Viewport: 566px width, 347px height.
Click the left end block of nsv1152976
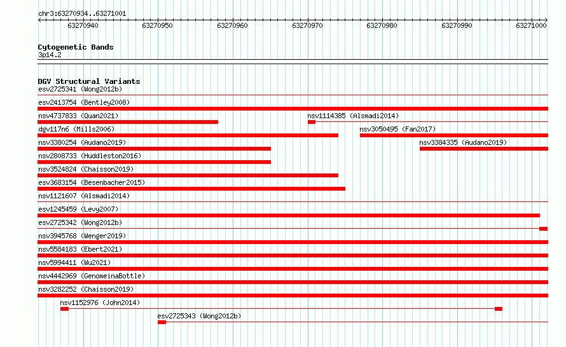[x=64, y=309]
